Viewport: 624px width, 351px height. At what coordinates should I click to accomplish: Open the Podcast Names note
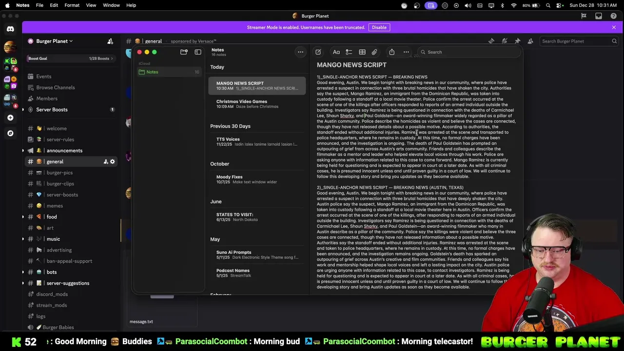[257, 273]
